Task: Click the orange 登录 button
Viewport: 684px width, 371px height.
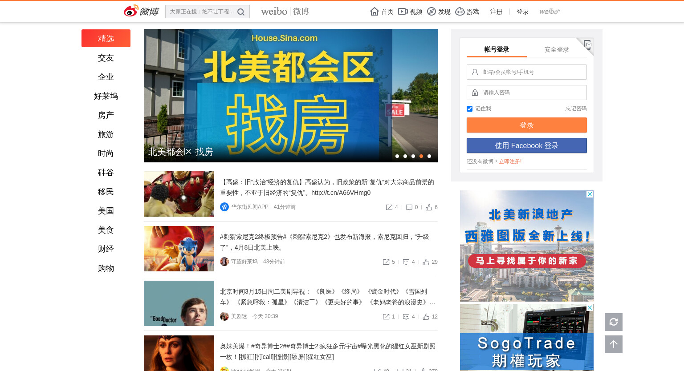Action: click(527, 125)
